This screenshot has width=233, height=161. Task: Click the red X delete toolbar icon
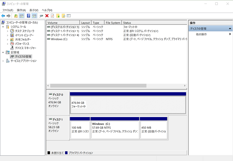(47, 16)
